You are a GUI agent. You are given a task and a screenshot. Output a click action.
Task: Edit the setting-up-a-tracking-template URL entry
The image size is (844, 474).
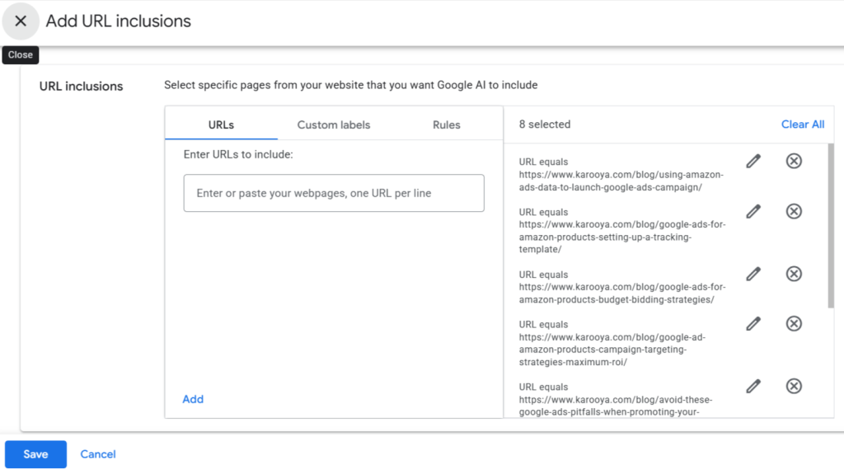[x=753, y=212]
